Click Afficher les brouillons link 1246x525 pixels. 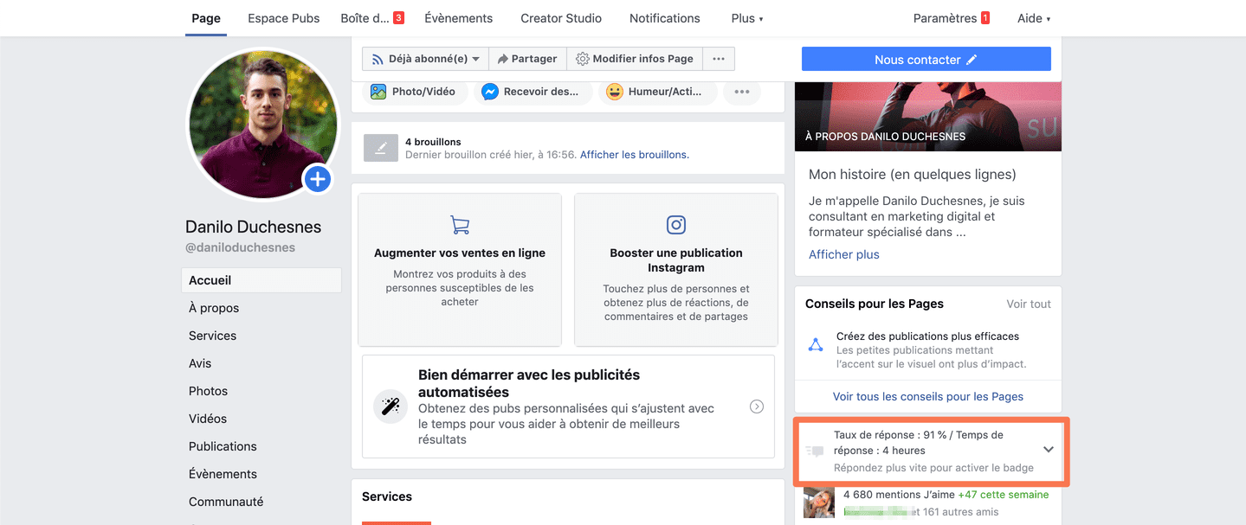[x=635, y=155]
